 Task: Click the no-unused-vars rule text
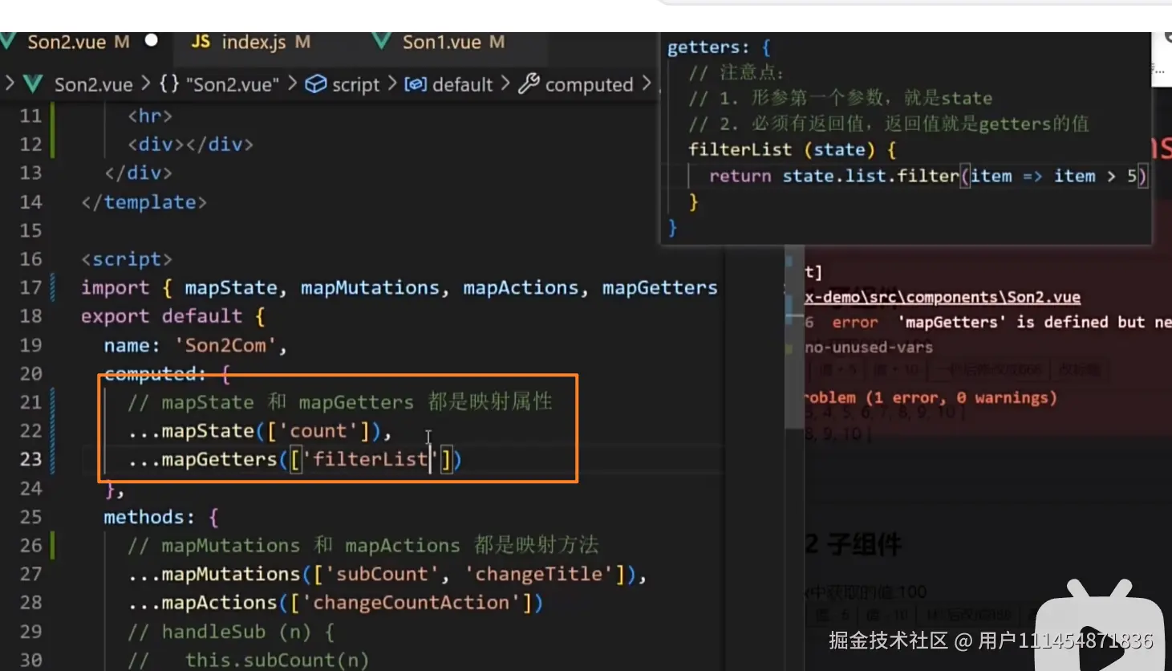tap(869, 348)
